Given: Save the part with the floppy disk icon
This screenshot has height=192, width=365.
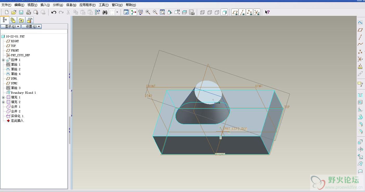Looking at the screenshot, I should [x=21, y=12].
